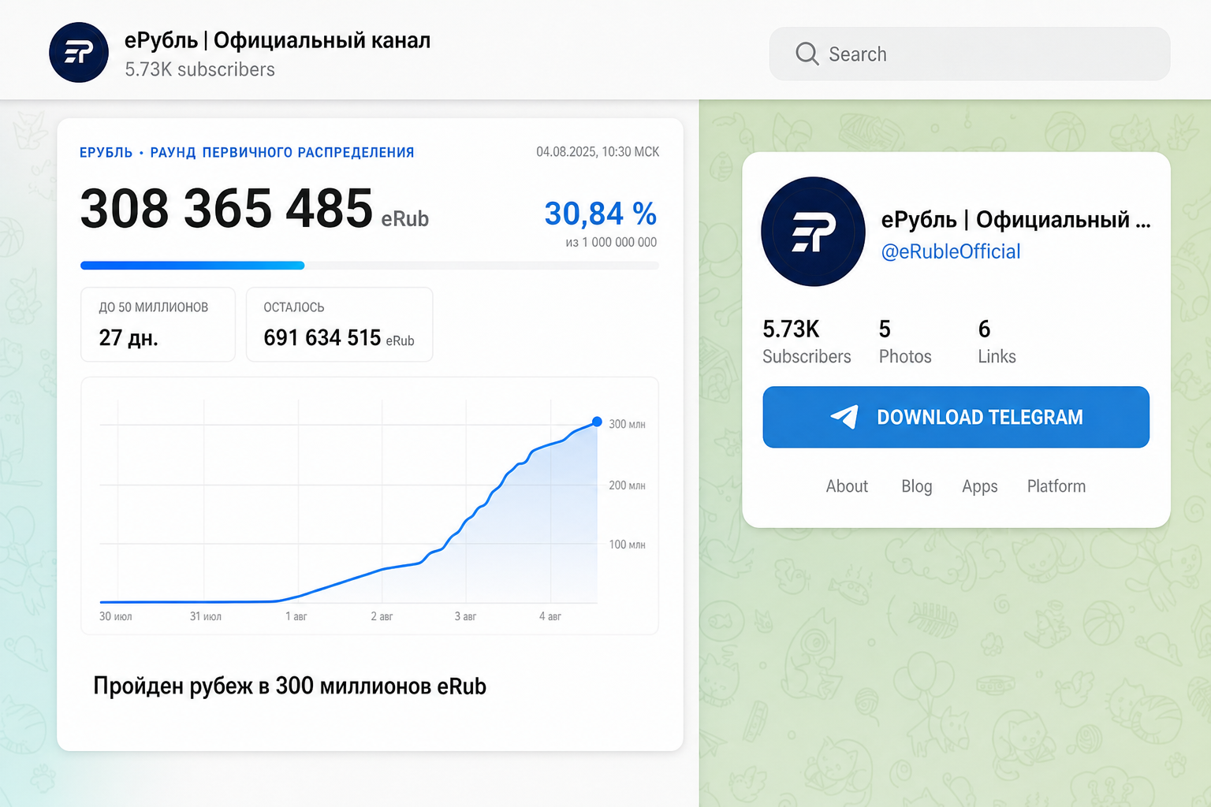
Task: Click the '30,84 %' percentage value
Action: (601, 214)
